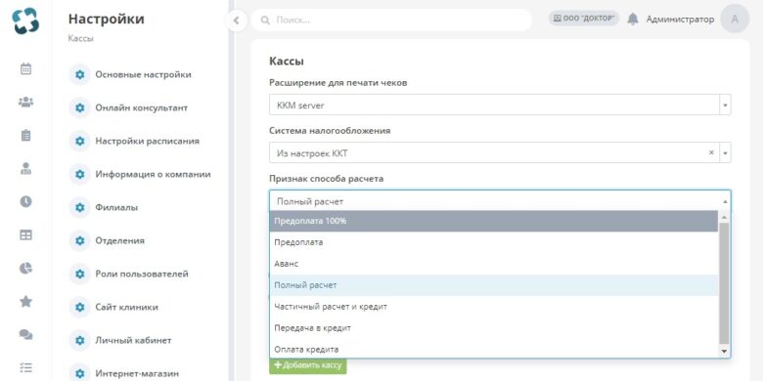
Task: Open the patients group icon
Action: [25, 102]
